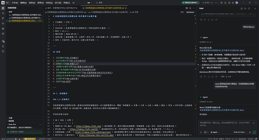Click the plus add-context icon in chat input
This screenshot has height=140, width=259.
tap(201, 132)
